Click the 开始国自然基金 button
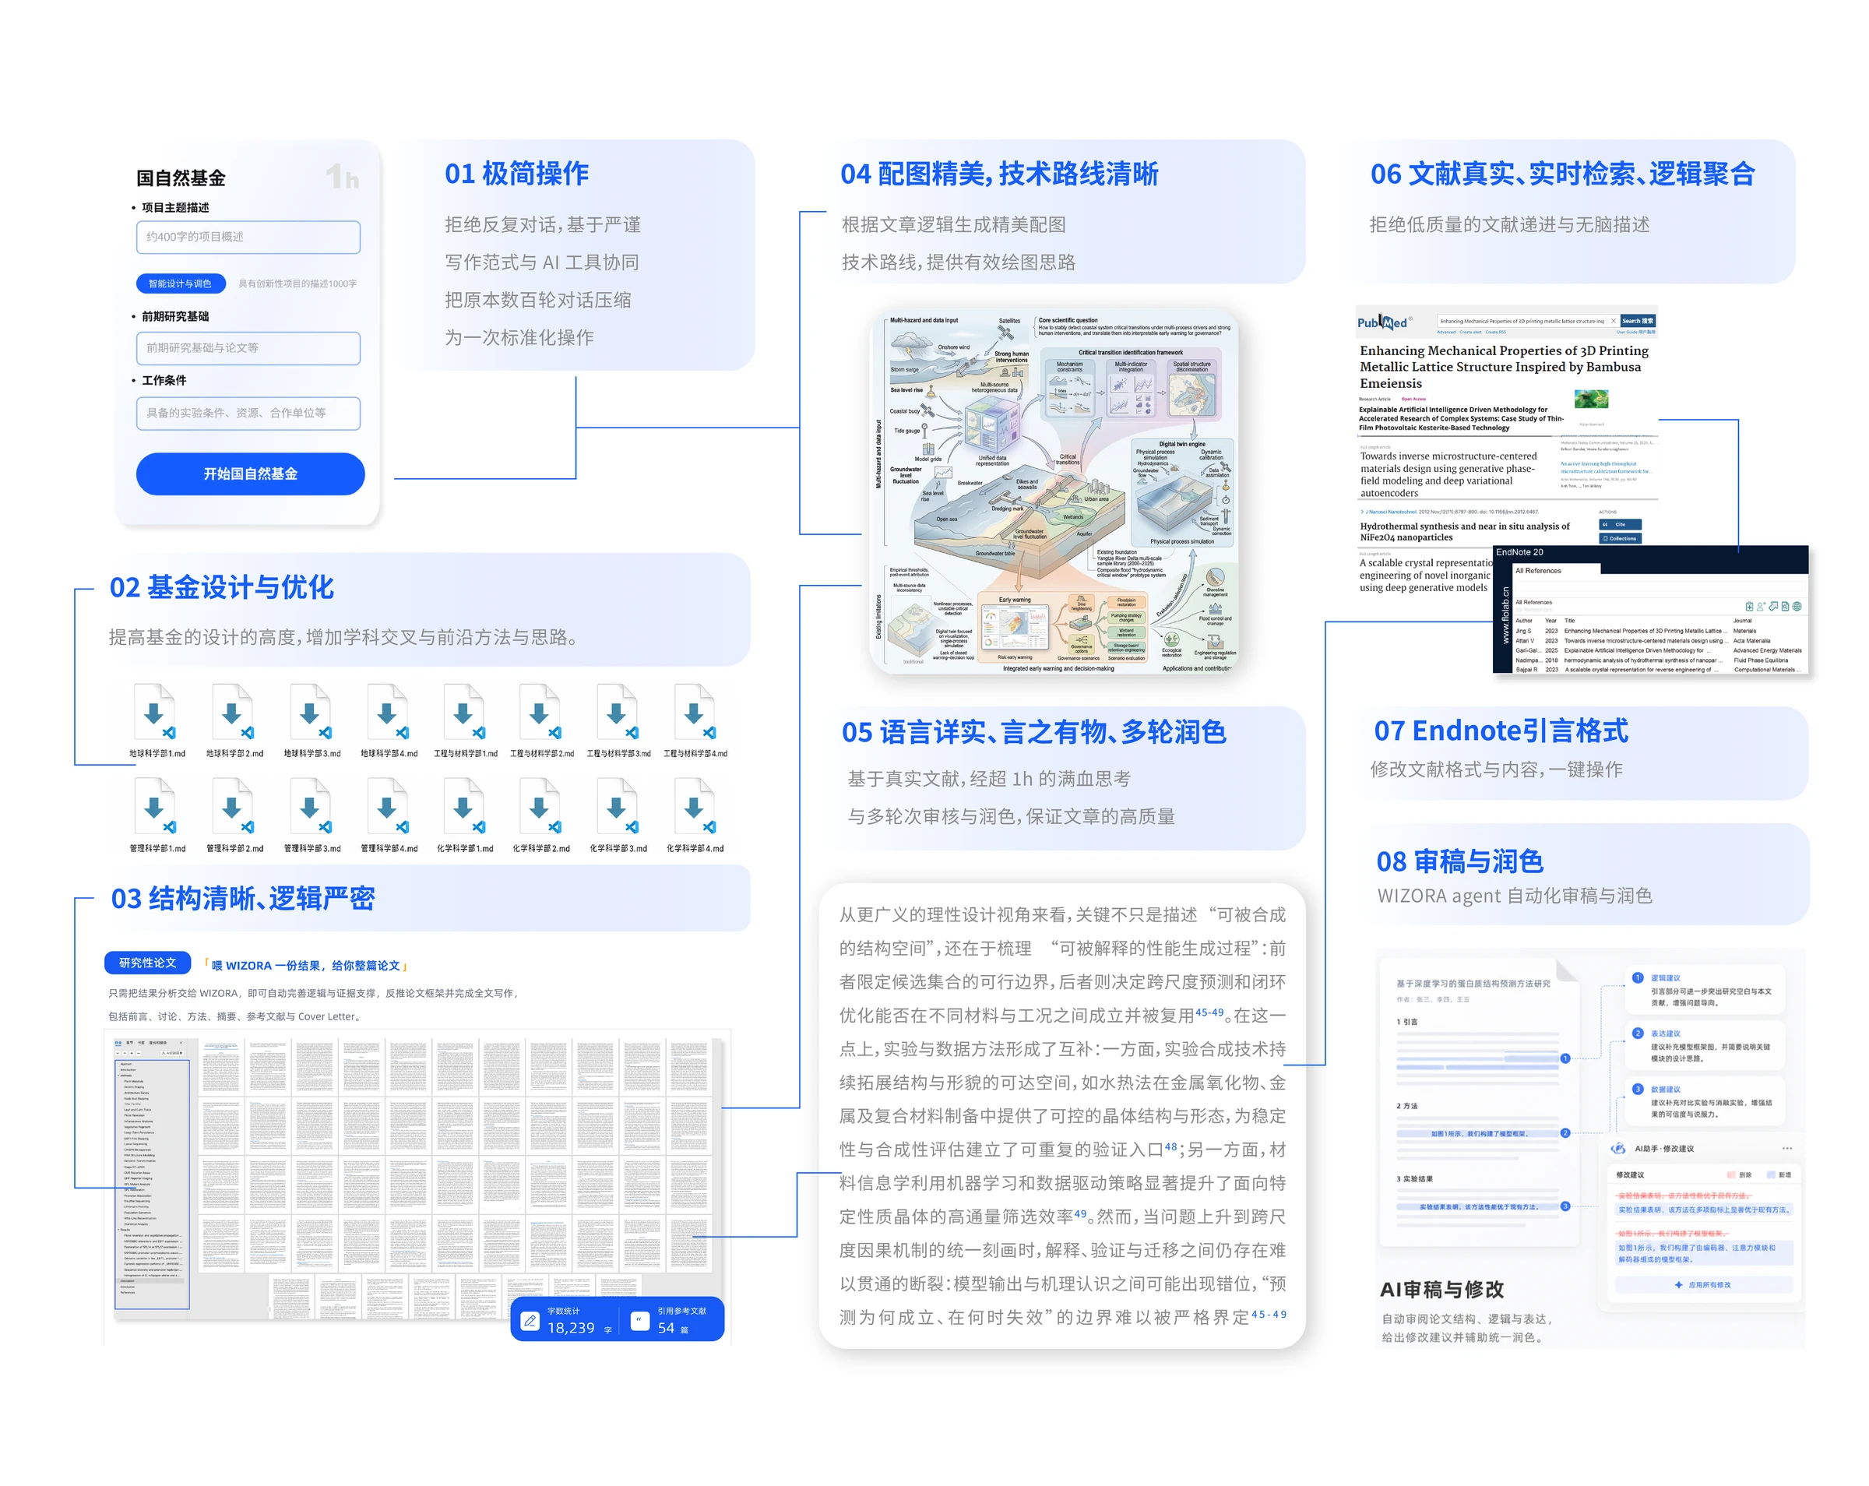Screen dimensions: 1869x1486 click(251, 474)
